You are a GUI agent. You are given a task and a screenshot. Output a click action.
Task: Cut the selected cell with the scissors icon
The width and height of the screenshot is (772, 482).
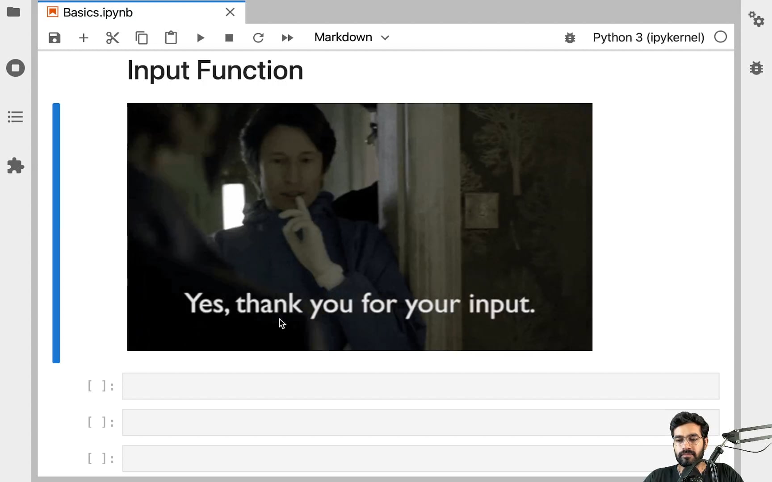pos(113,38)
